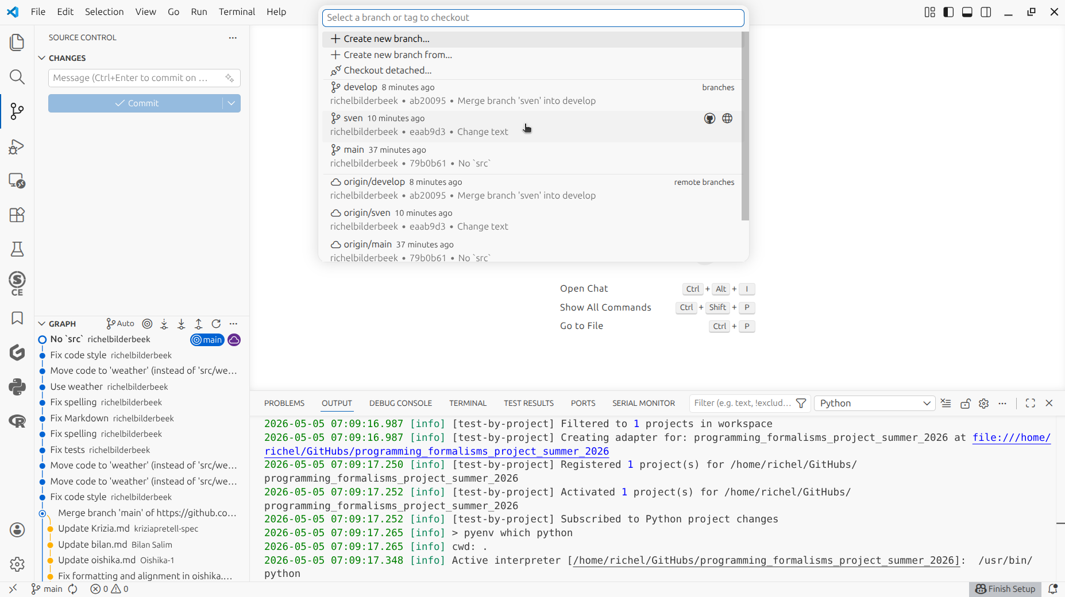Screen dimensions: 1065x597
Task: Focus the commit message input box
Action: click(136, 78)
